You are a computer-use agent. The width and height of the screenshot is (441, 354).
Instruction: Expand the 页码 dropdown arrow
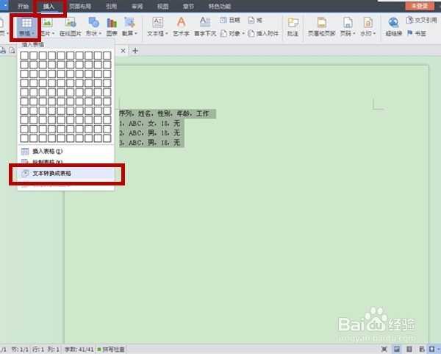(354, 34)
